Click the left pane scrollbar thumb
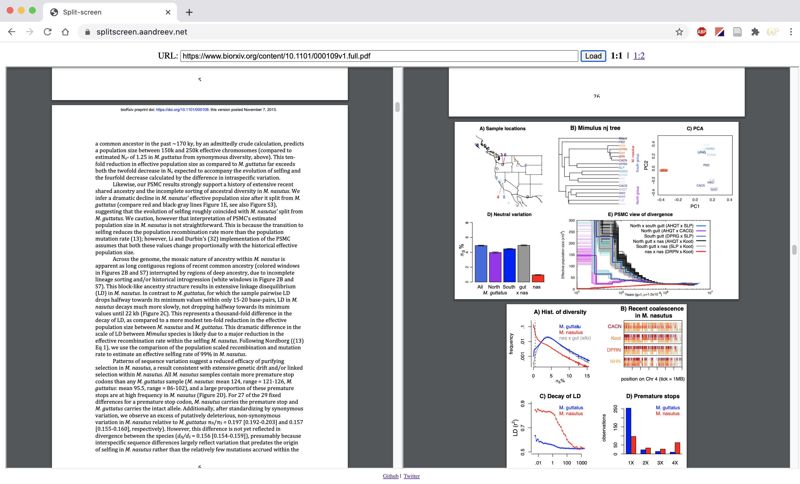800x484 pixels. coord(397,107)
